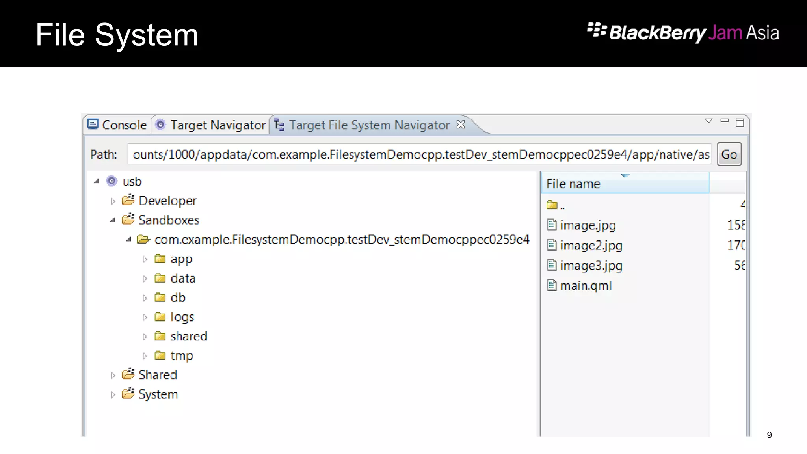The image size is (807, 454).
Task: Open the view menu triangle
Action: (x=708, y=121)
